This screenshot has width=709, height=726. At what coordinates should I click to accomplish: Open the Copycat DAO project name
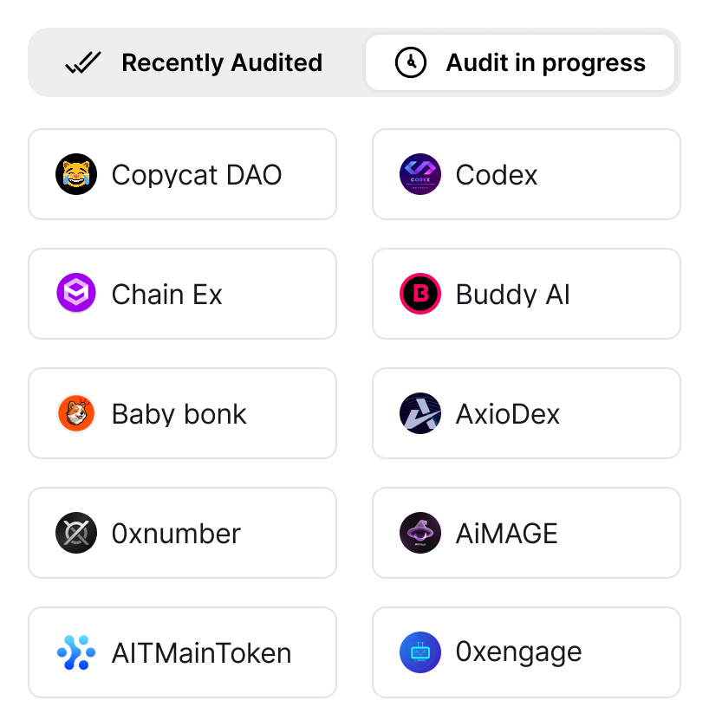pos(197,175)
